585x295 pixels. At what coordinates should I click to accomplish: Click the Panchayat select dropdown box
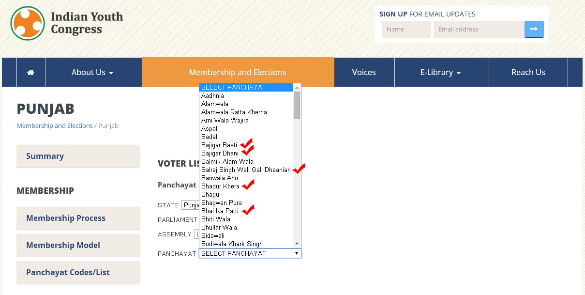pyautogui.click(x=250, y=253)
